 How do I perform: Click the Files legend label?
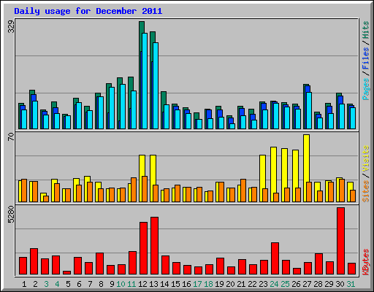pyautogui.click(x=366, y=58)
